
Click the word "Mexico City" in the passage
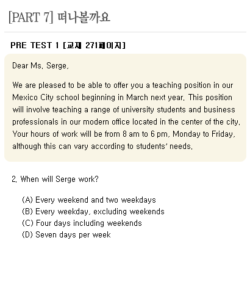coord(33,98)
